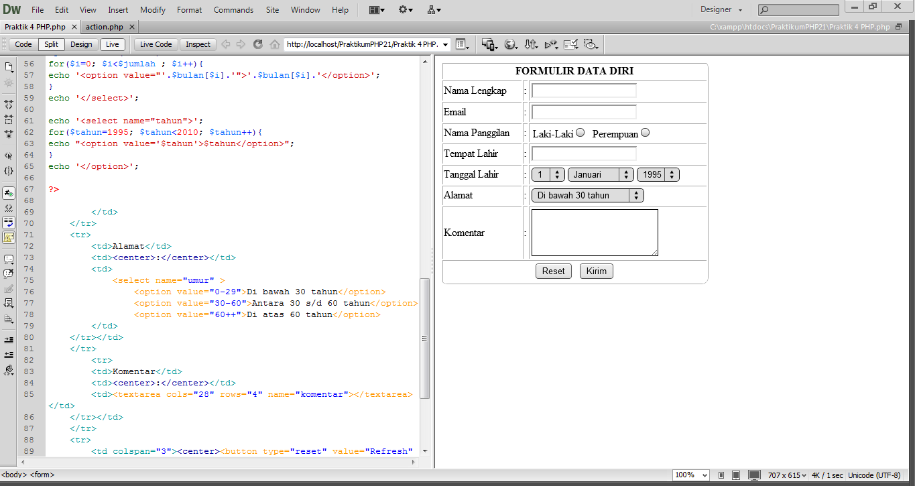Screen dimensions: 915x486
Task: Select mobile size icon in status bar
Action: [721, 475]
